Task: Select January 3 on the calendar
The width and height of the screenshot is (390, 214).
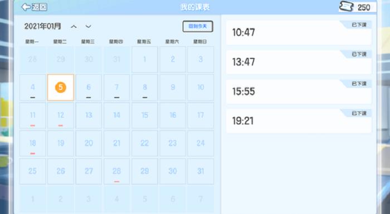Action: (x=201, y=59)
